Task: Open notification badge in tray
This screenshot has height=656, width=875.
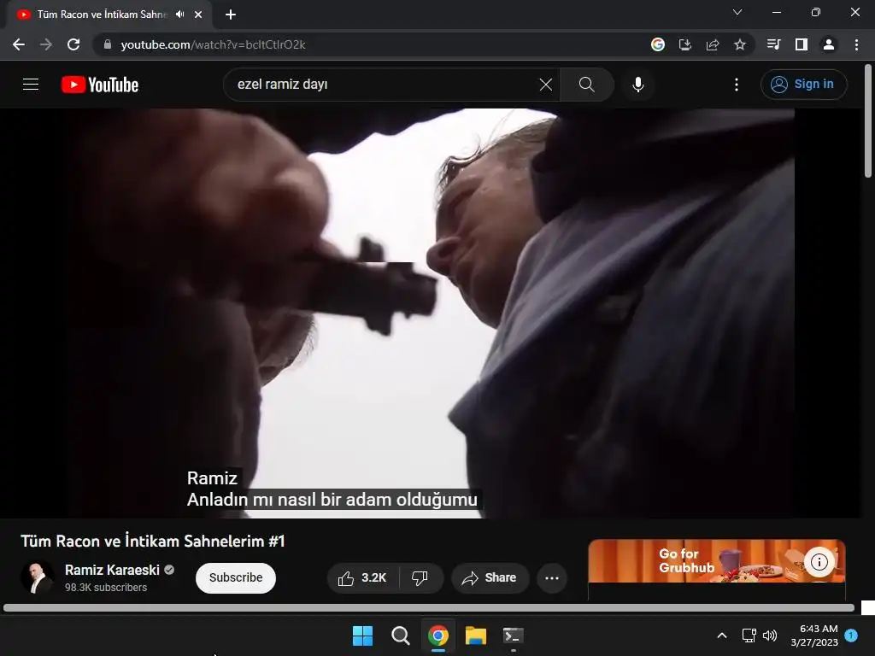Action: [x=852, y=635]
